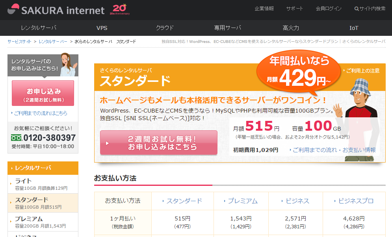392x237 pixels.
Task: Click the 2,571円 price cell
Action: tap(295, 222)
